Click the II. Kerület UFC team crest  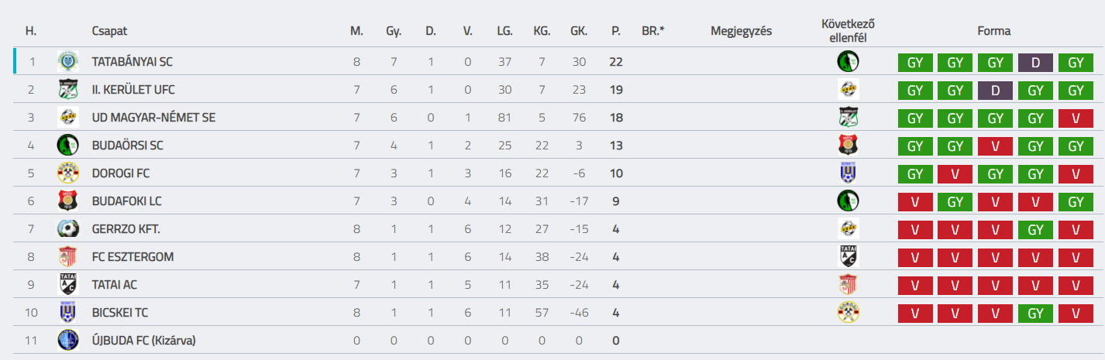pos(68,90)
